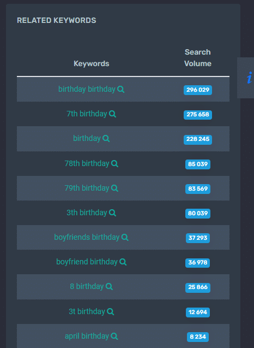The image size is (254, 348).
Task: Click the 8 234 volume badge
Action: click(x=198, y=337)
